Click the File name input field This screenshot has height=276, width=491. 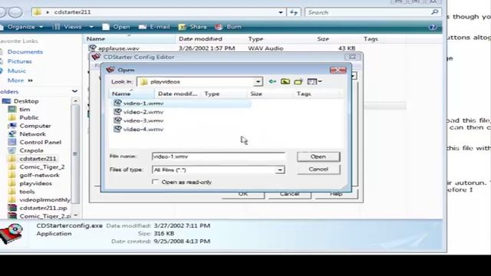[218, 156]
